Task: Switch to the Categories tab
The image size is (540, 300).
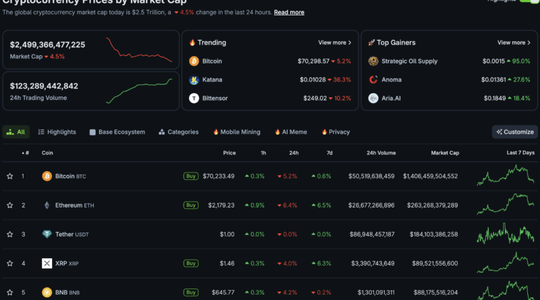Action: 178,132
